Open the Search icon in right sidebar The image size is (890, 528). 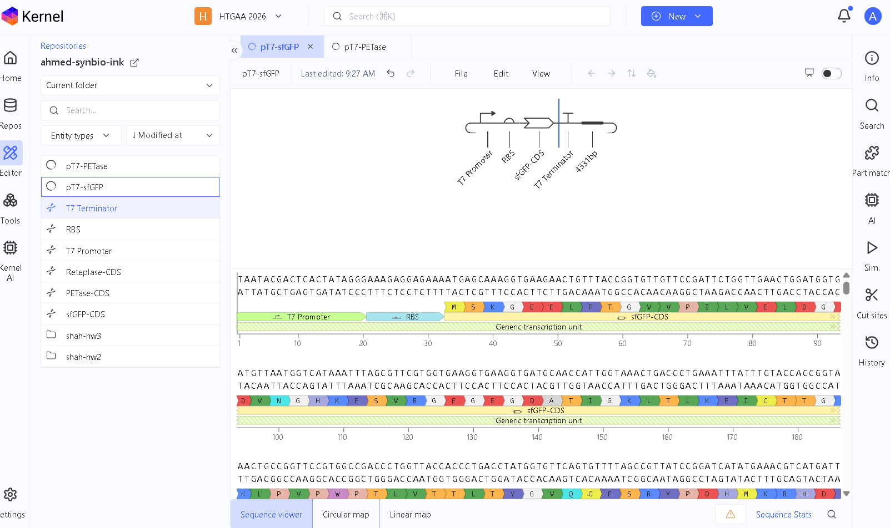coord(872,105)
